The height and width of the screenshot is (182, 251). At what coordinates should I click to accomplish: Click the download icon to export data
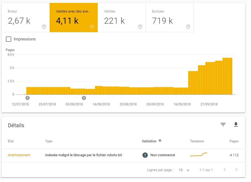(236, 124)
